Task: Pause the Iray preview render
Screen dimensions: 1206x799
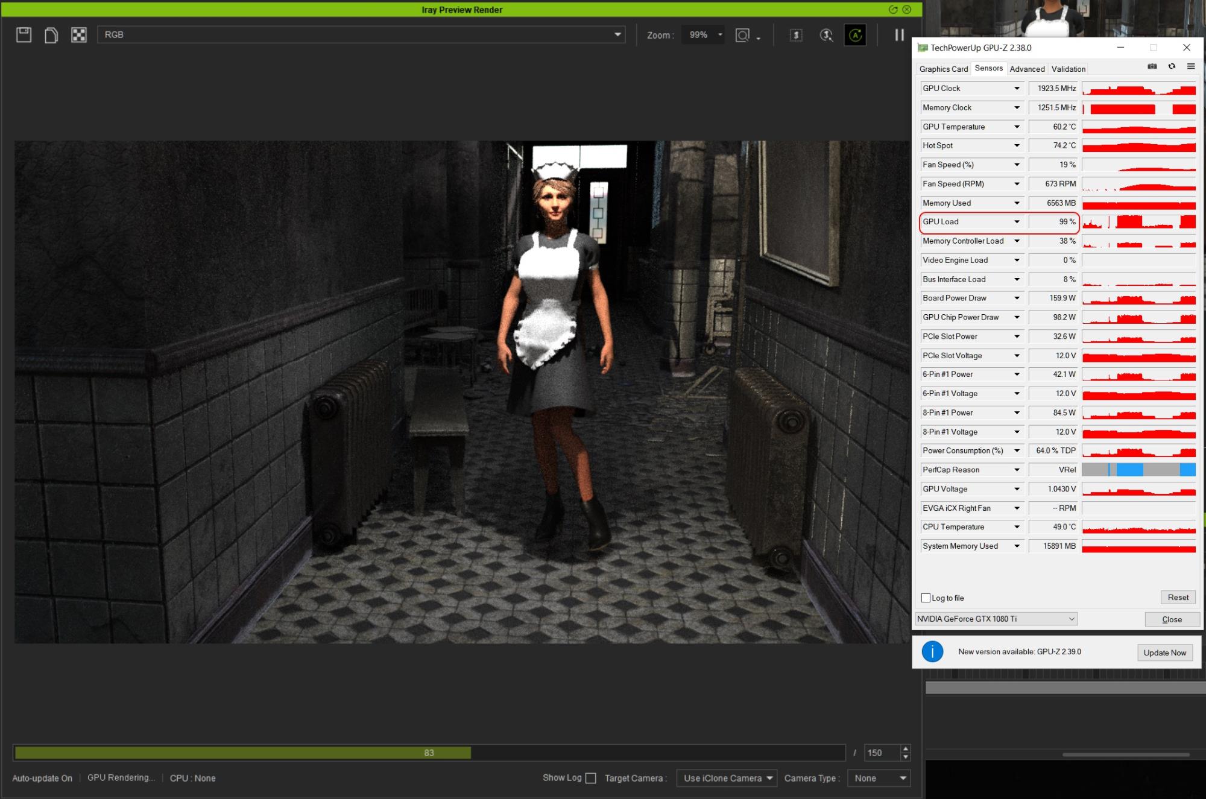Action: point(899,35)
